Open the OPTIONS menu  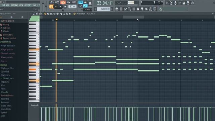click(28, 5)
